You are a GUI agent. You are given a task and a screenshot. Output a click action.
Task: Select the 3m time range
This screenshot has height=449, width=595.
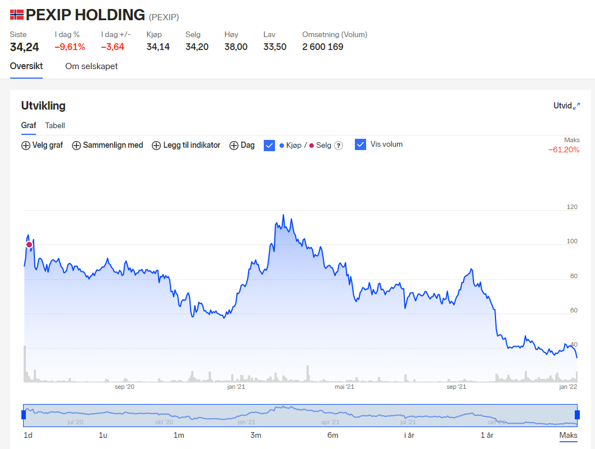[x=256, y=436]
